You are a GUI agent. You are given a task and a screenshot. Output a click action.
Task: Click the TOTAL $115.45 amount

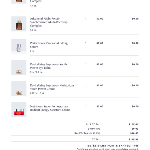(133, 139)
